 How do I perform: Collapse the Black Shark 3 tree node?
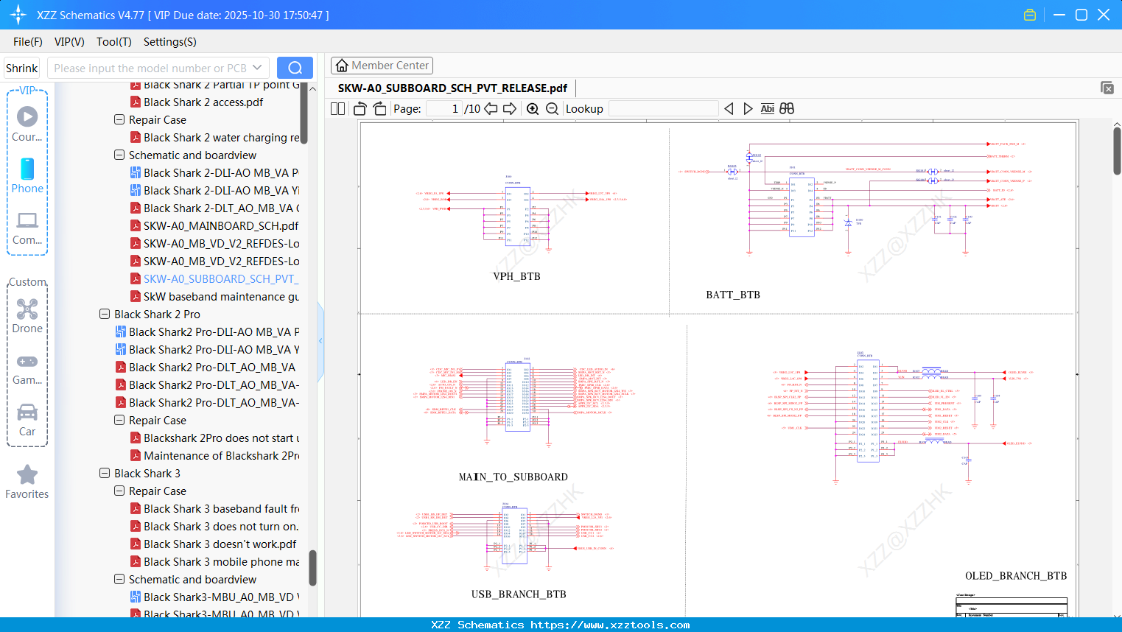104,473
